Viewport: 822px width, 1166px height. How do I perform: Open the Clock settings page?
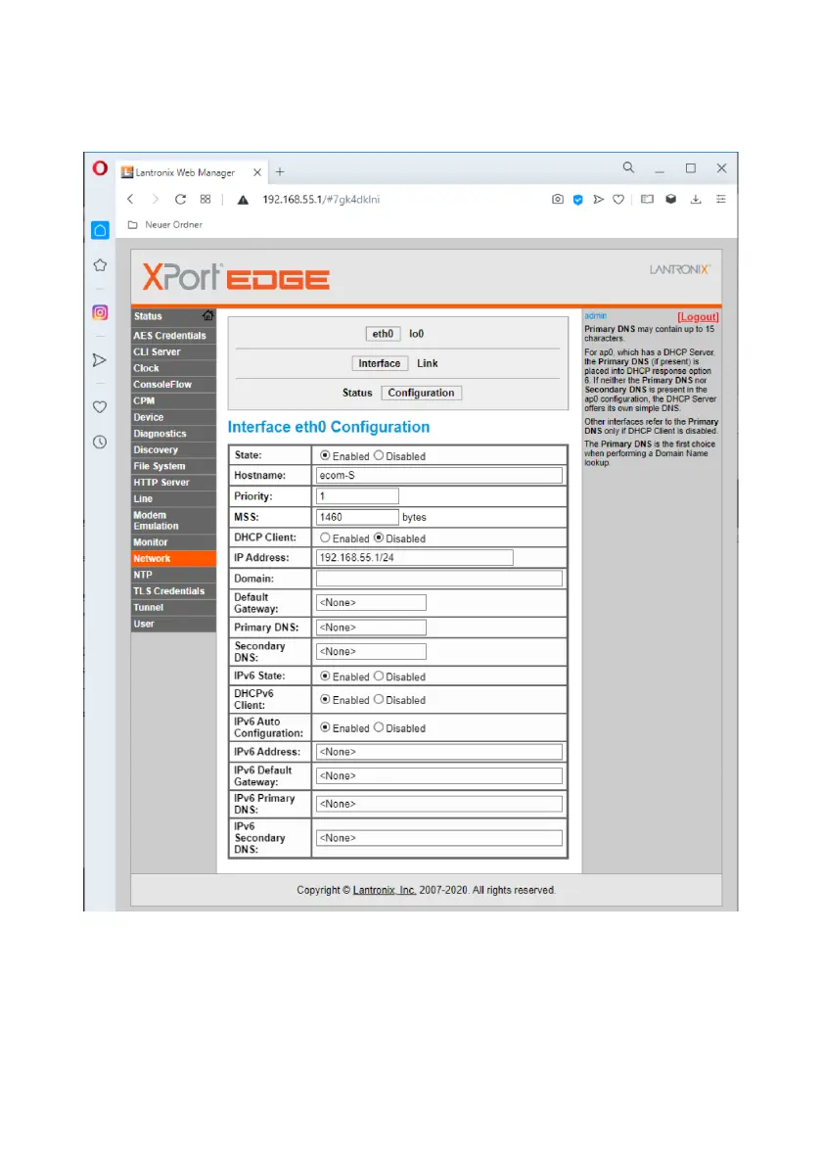[x=174, y=368]
